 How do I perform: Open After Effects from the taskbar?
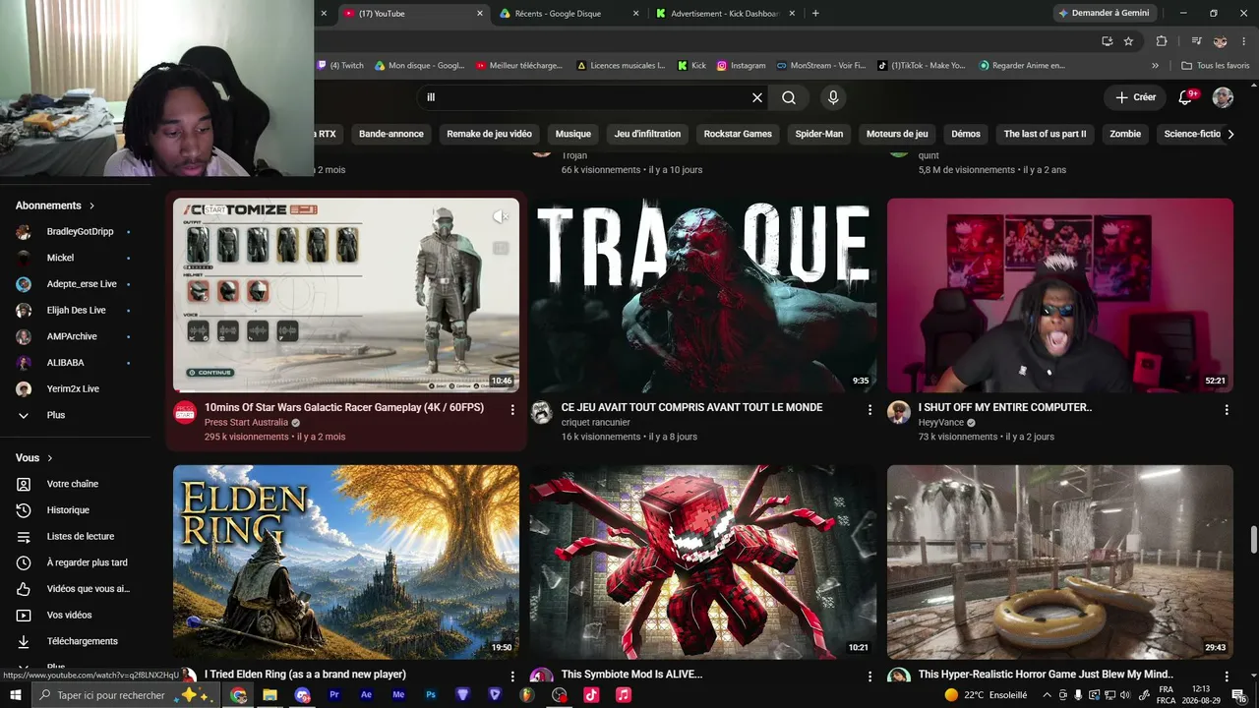(366, 695)
